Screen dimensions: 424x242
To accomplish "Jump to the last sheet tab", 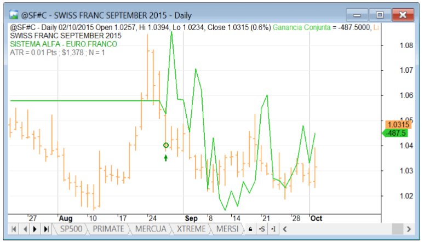I will [x=46, y=229].
